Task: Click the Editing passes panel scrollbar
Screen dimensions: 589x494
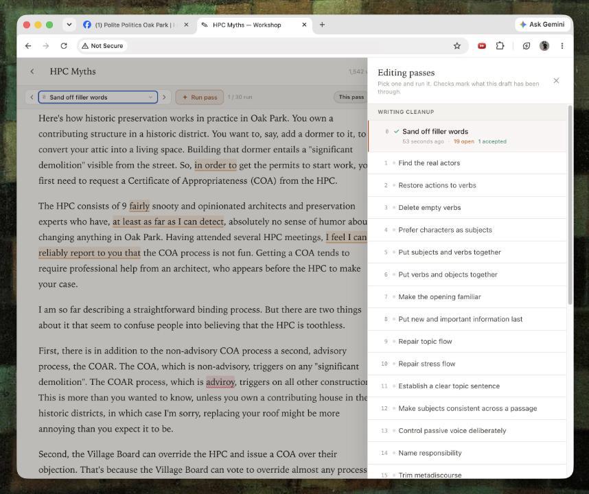Action: (x=570, y=205)
